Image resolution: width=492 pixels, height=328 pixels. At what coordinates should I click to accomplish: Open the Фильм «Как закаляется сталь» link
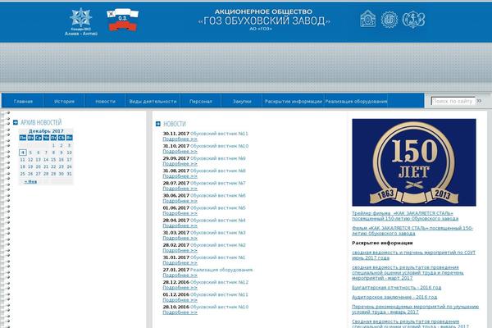pos(412,230)
